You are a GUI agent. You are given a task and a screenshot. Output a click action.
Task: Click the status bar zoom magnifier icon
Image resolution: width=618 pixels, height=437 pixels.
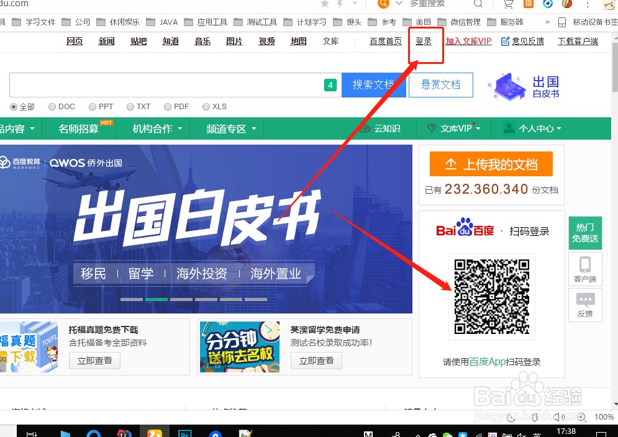pyautogui.click(x=581, y=417)
